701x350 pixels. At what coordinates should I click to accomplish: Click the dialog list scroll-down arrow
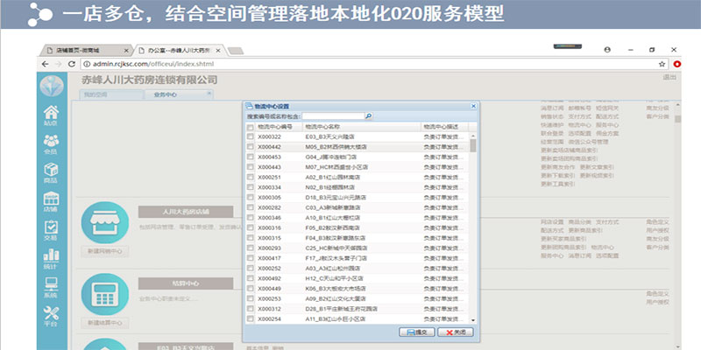click(x=473, y=320)
